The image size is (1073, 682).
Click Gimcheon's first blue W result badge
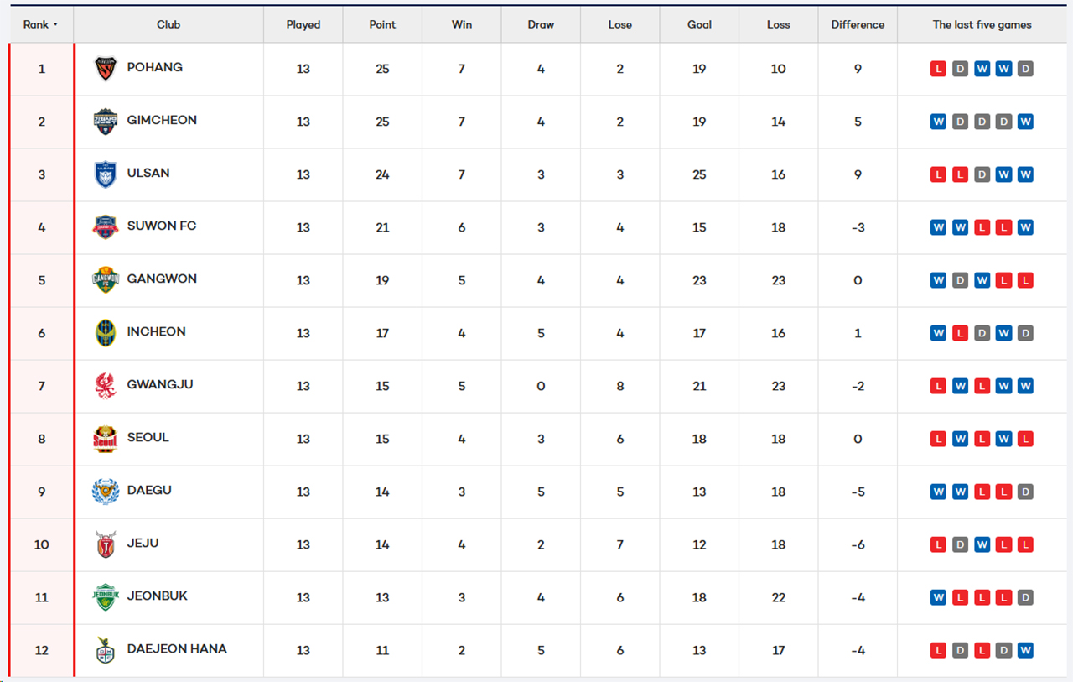[938, 122]
